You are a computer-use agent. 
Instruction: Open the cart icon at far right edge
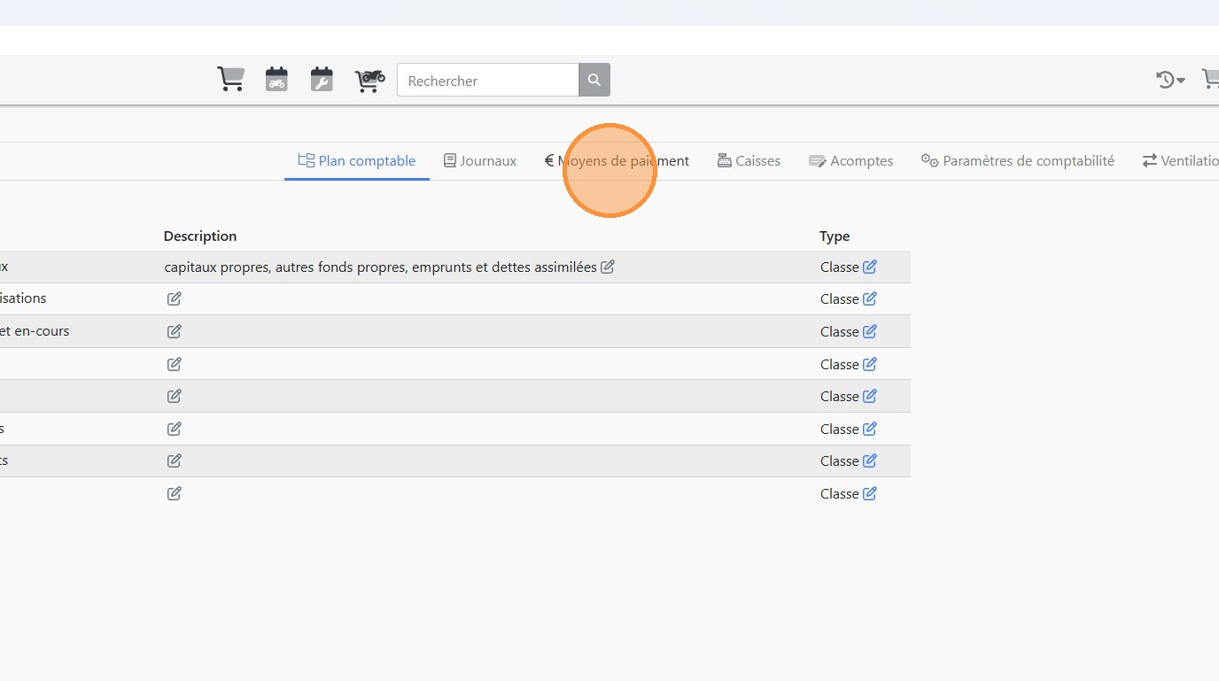[x=1210, y=80]
